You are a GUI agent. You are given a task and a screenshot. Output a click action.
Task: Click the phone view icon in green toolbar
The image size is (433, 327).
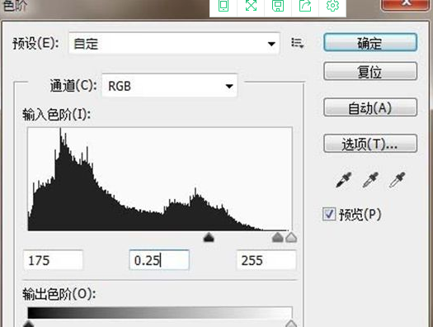coord(224,6)
